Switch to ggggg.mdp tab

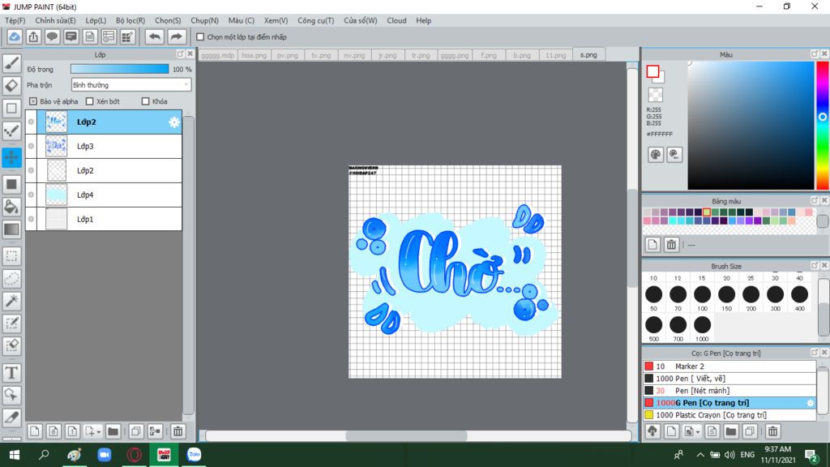217,55
